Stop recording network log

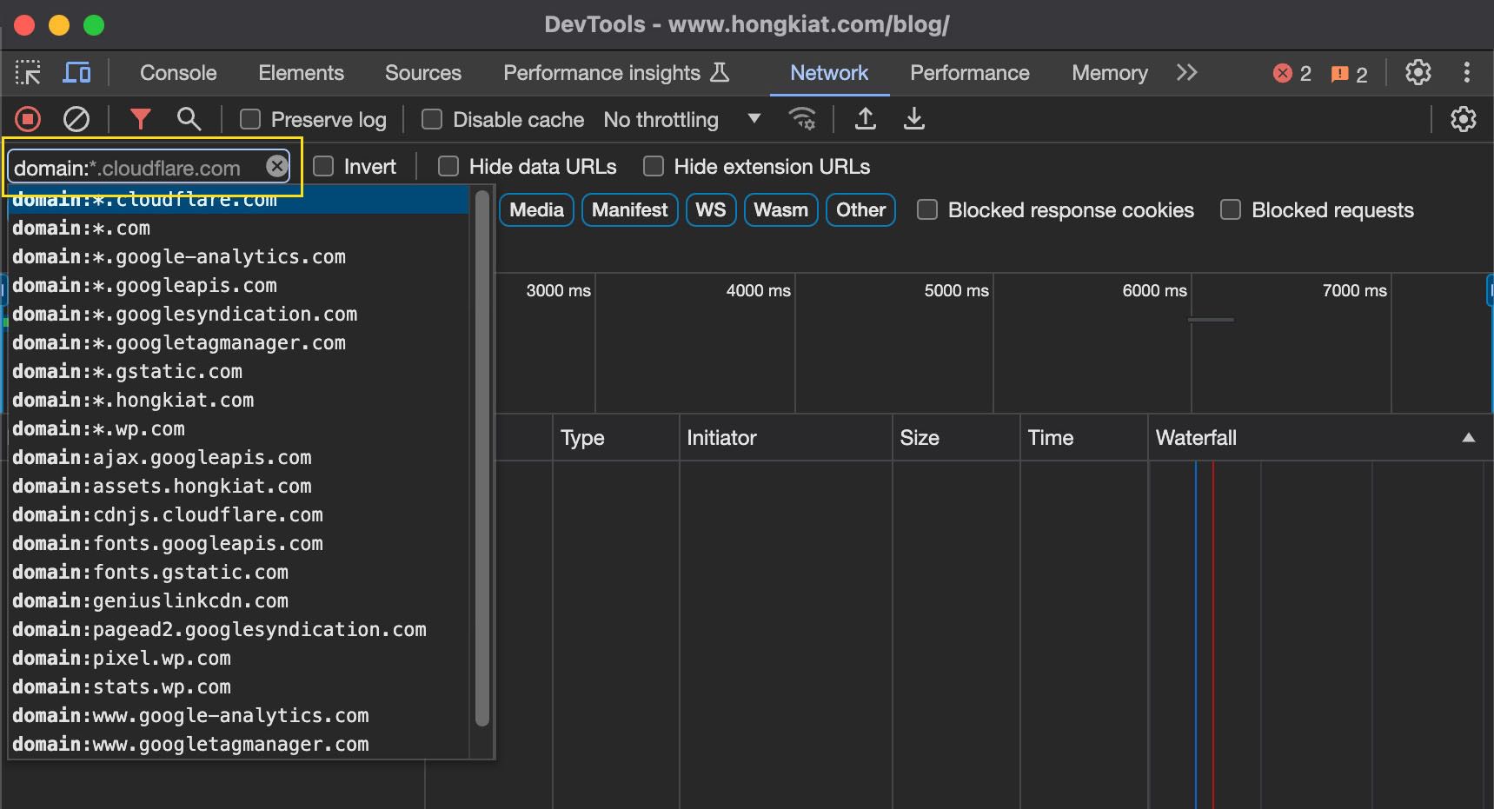click(28, 119)
